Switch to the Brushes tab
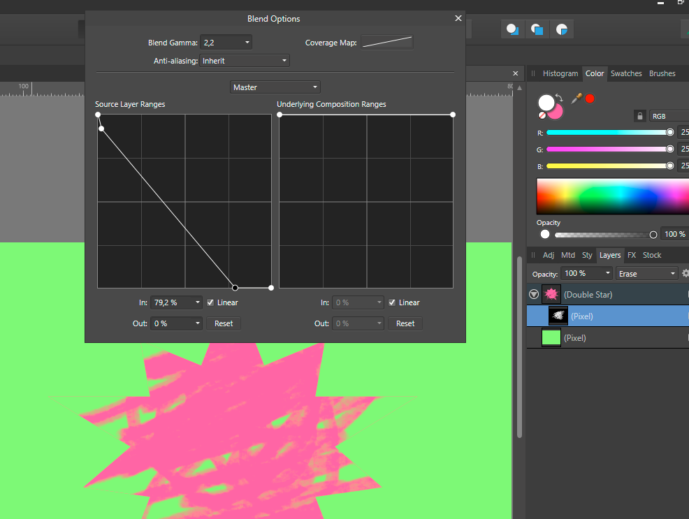Viewport: 689px width, 519px height. click(x=662, y=73)
